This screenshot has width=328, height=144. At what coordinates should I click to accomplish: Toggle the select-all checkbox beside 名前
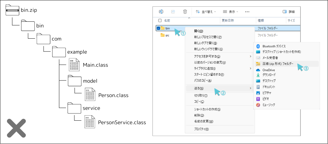[160, 20]
